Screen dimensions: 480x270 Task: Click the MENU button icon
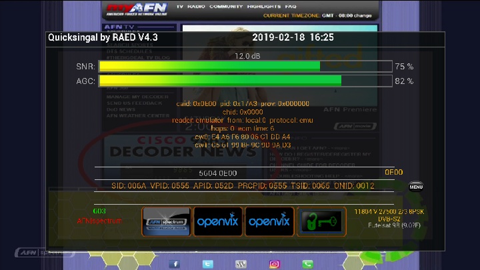(416, 187)
